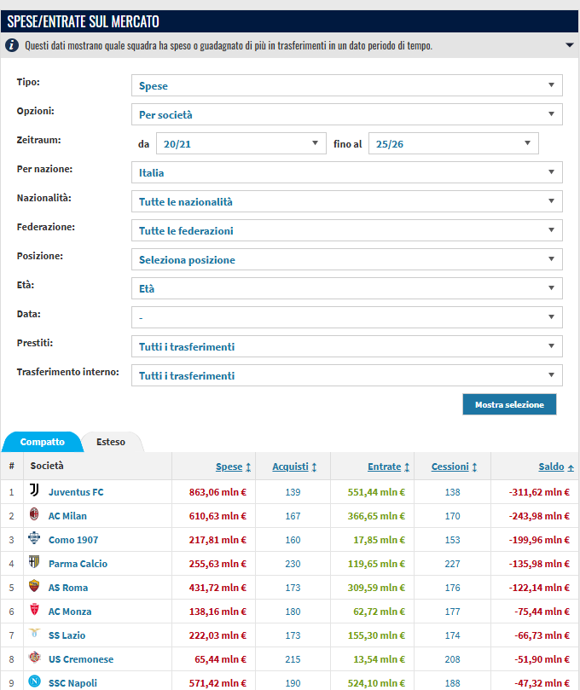The width and height of the screenshot is (580, 690).
Task: Click the Juventus FC club crest icon
Action: click(x=34, y=492)
